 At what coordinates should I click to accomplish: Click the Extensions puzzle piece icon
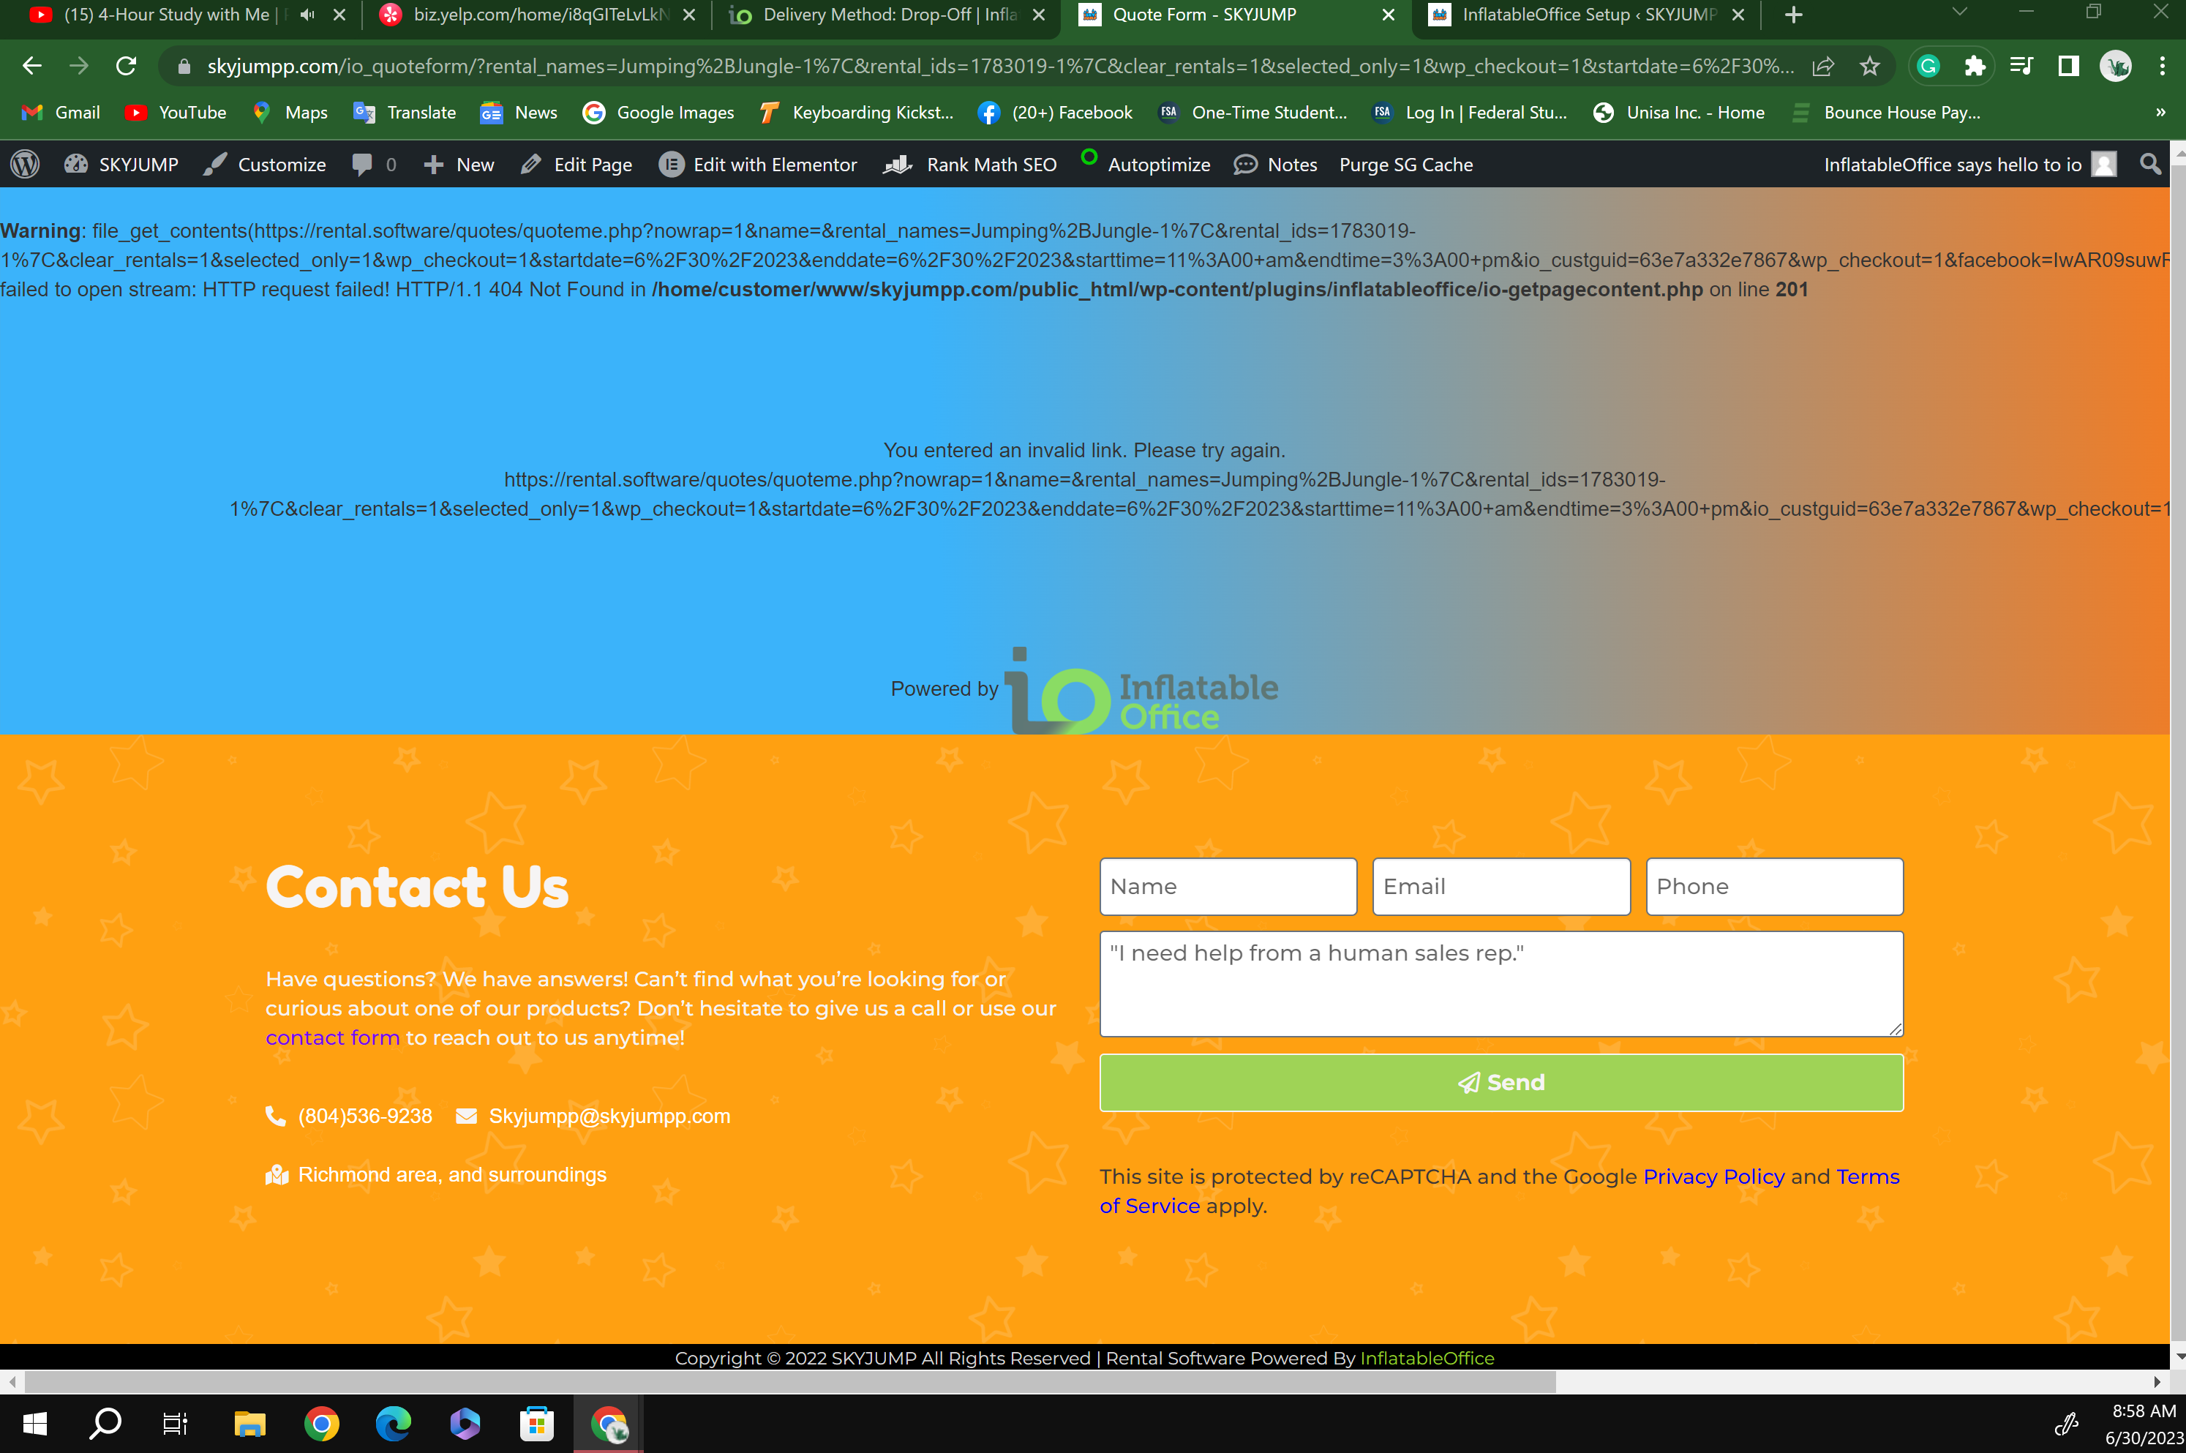[1975, 66]
